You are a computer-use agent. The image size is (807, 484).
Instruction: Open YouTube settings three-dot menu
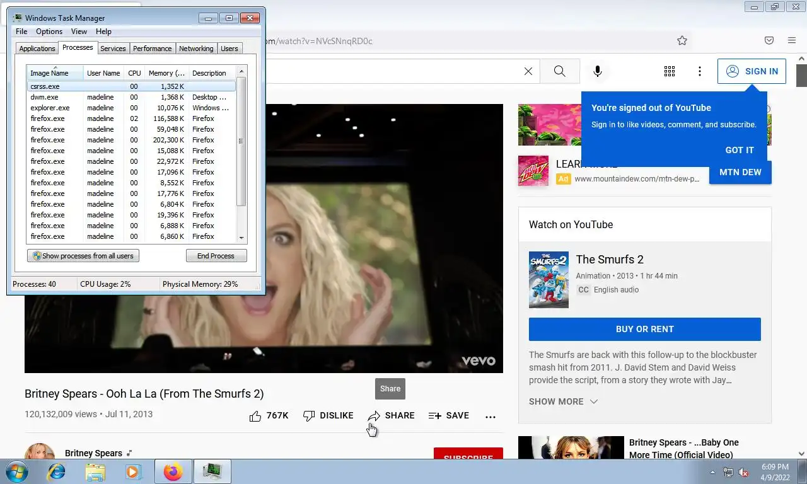(700, 71)
